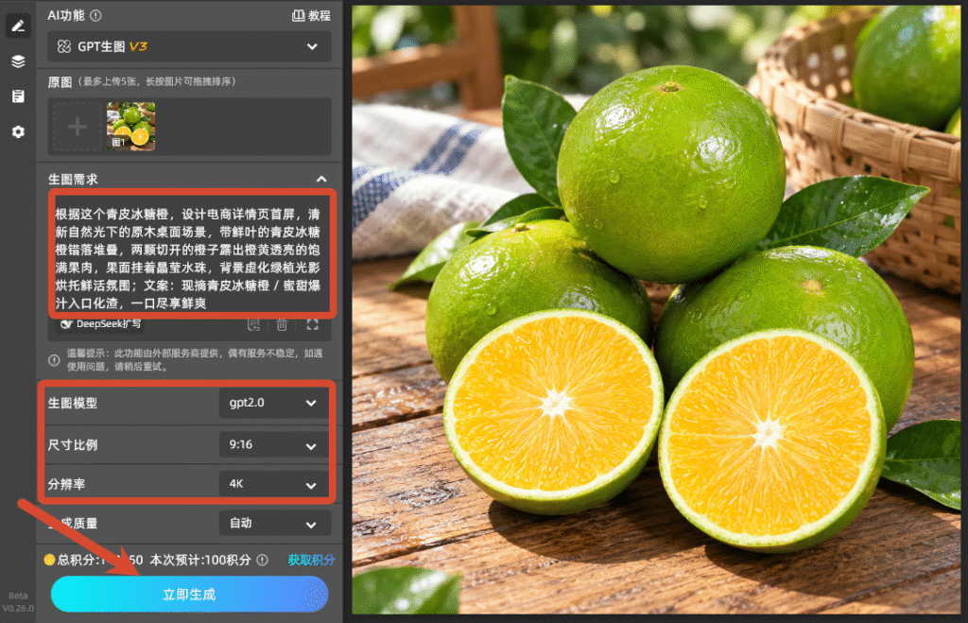968x623 pixels.
Task: Open the 尺寸比例 9:16 dropdown
Action: pos(275,445)
